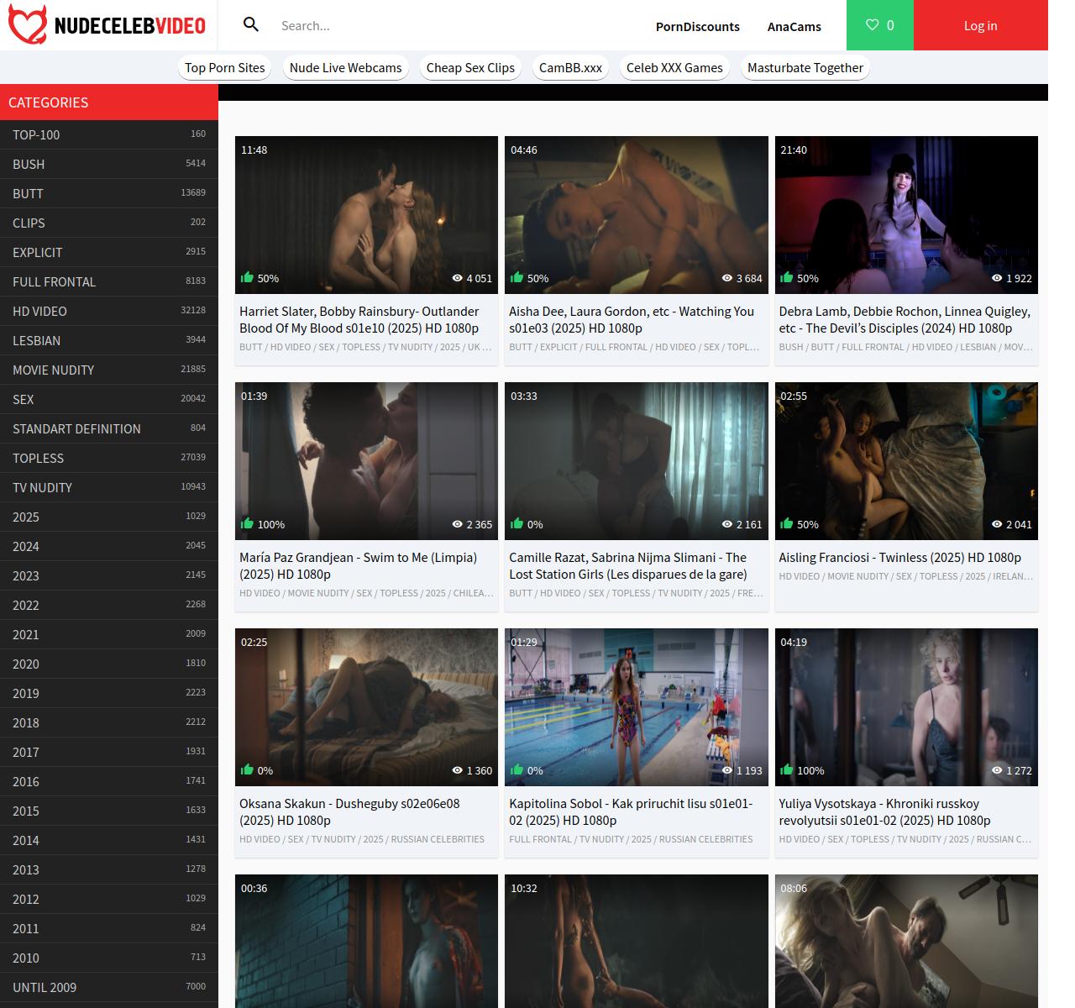Select the Top Porn Sites pill
Image resolution: width=1075 pixels, height=1008 pixels.
tap(224, 68)
